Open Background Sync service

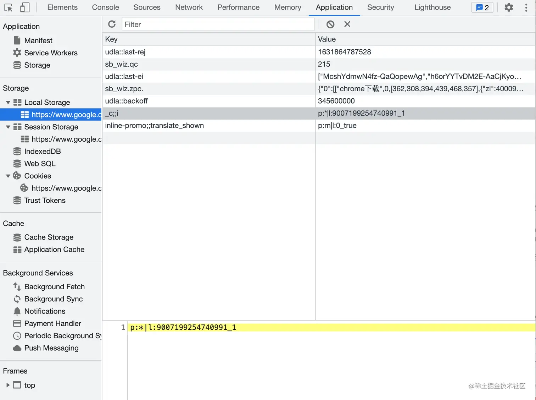click(x=53, y=299)
